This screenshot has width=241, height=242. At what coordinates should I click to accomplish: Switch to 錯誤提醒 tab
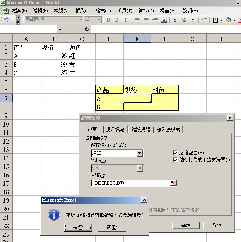[x=141, y=130]
